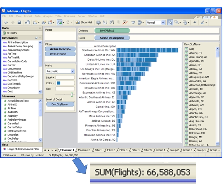Click the DestCityName filter pill
Image resolution: width=223 pixels, height=194 pixels.
60,54
